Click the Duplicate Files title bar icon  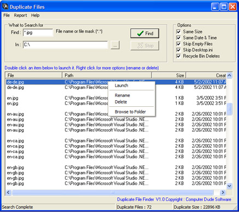click(x=5, y=7)
